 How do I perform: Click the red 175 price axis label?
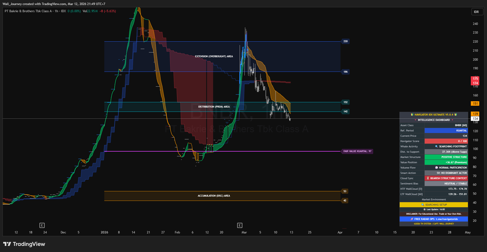coord(475,79)
